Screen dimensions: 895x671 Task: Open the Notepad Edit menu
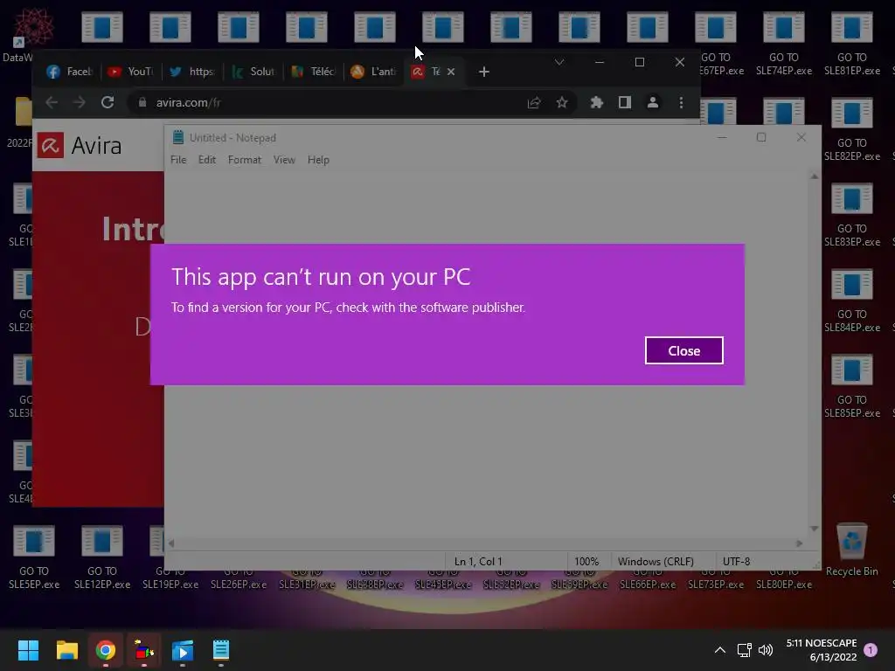[x=206, y=160]
